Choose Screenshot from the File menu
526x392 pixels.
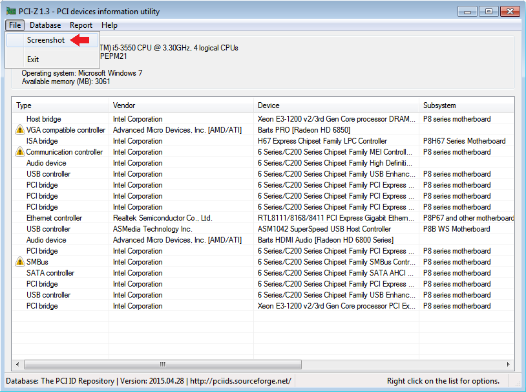(x=52, y=40)
